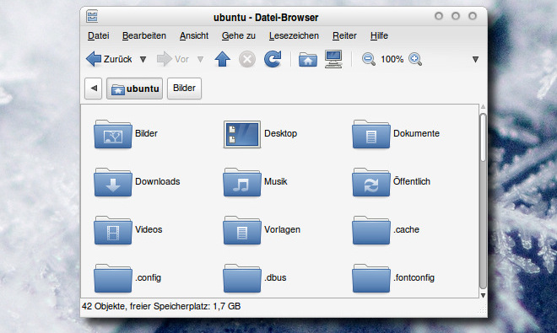The width and height of the screenshot is (557, 333).
Task: Reset zoom via the 100% label
Action: click(392, 59)
